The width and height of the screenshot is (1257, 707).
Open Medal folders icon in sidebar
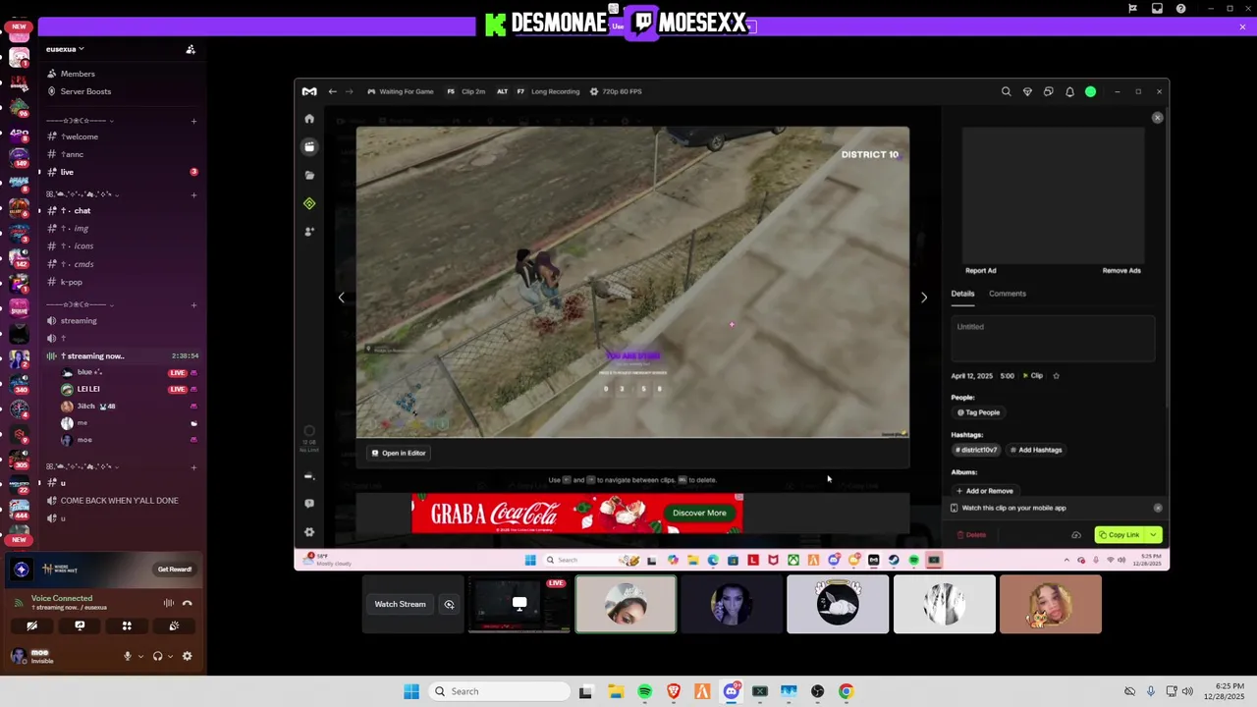pyautogui.click(x=309, y=175)
